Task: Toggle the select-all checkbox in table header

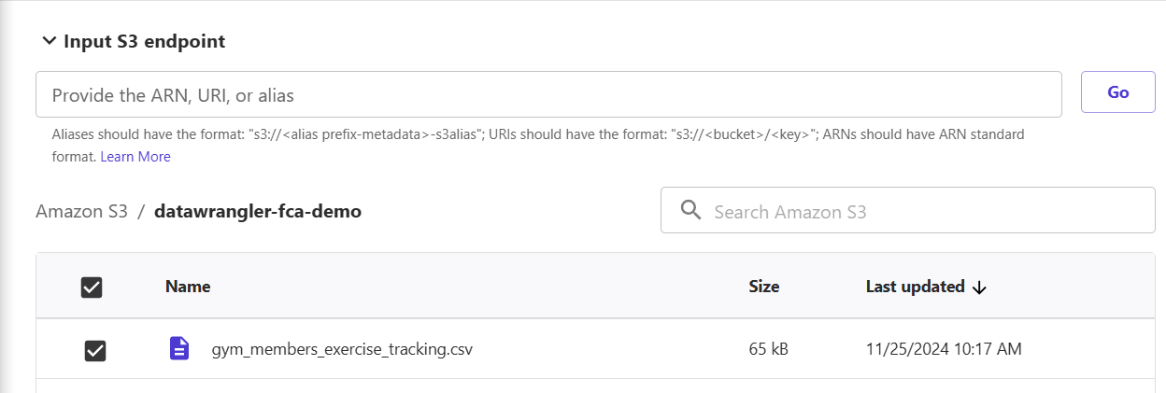Action: coord(92,288)
